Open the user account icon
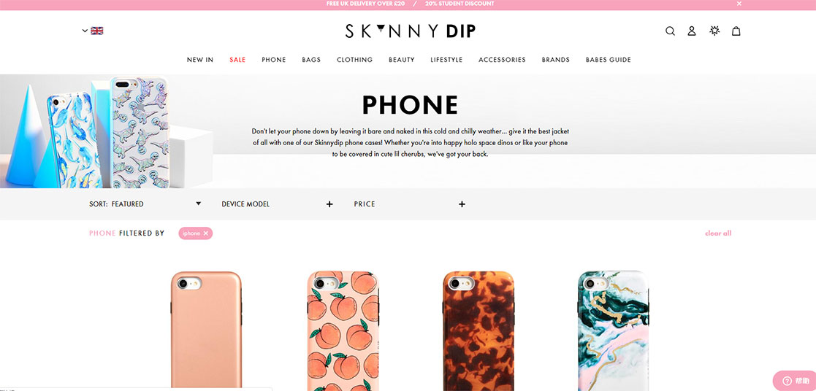 point(692,31)
